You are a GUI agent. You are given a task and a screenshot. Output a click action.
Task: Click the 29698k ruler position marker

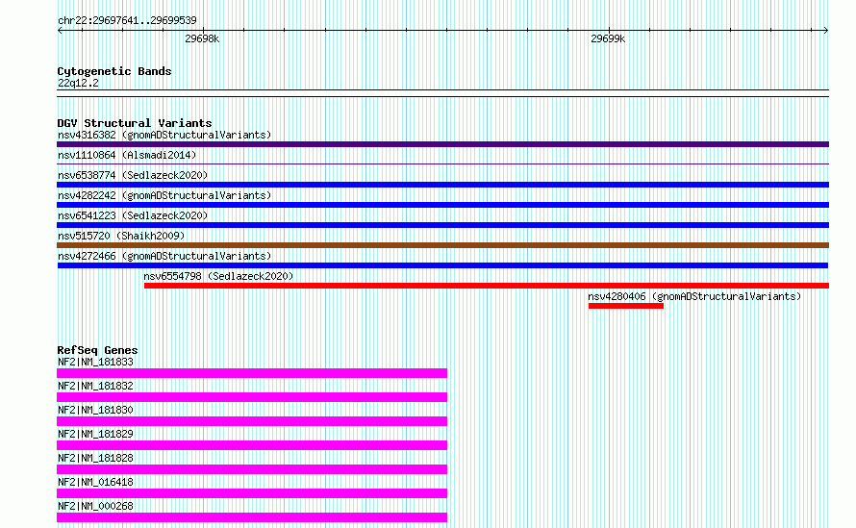[202, 38]
